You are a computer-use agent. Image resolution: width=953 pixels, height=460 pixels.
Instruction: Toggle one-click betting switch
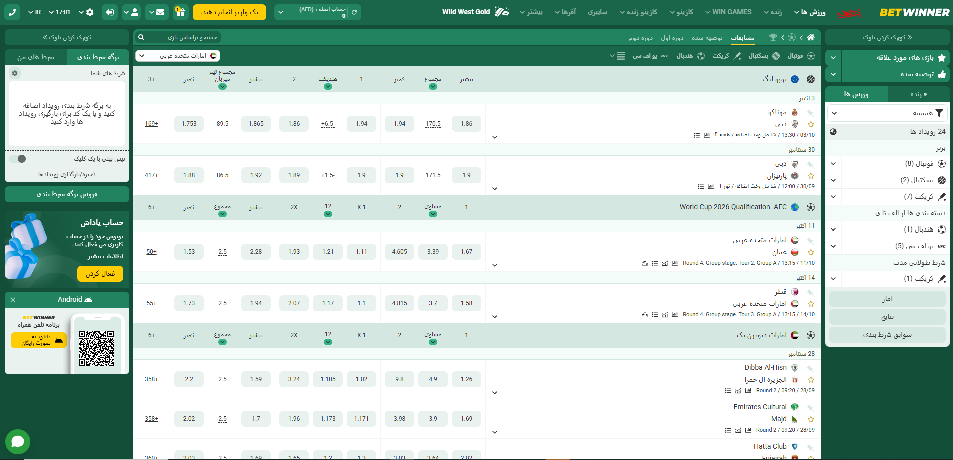point(18,159)
